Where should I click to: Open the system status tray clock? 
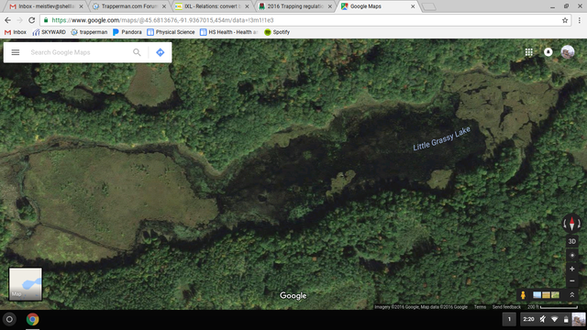click(x=528, y=319)
